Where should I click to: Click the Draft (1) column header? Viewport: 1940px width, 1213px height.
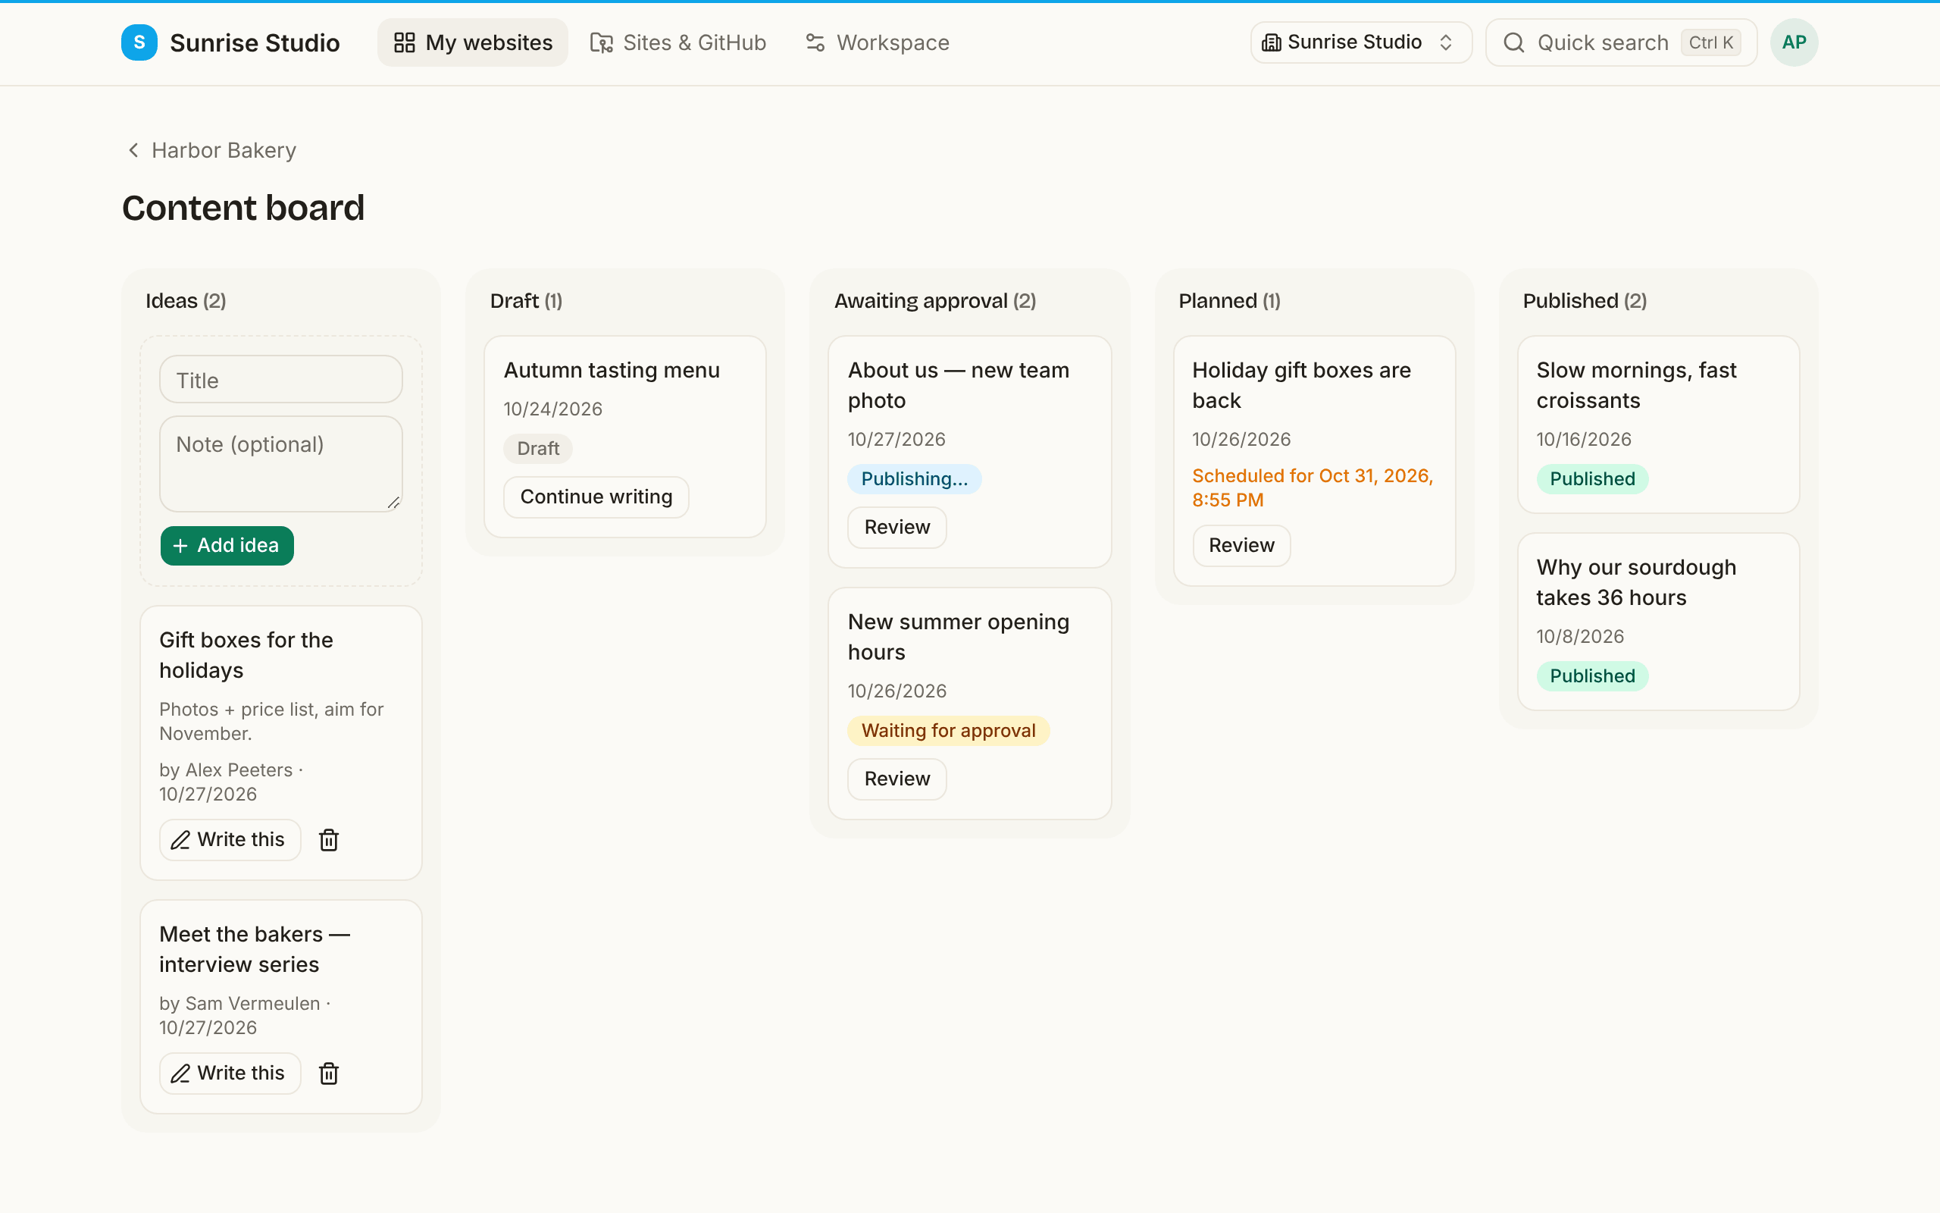tap(526, 301)
